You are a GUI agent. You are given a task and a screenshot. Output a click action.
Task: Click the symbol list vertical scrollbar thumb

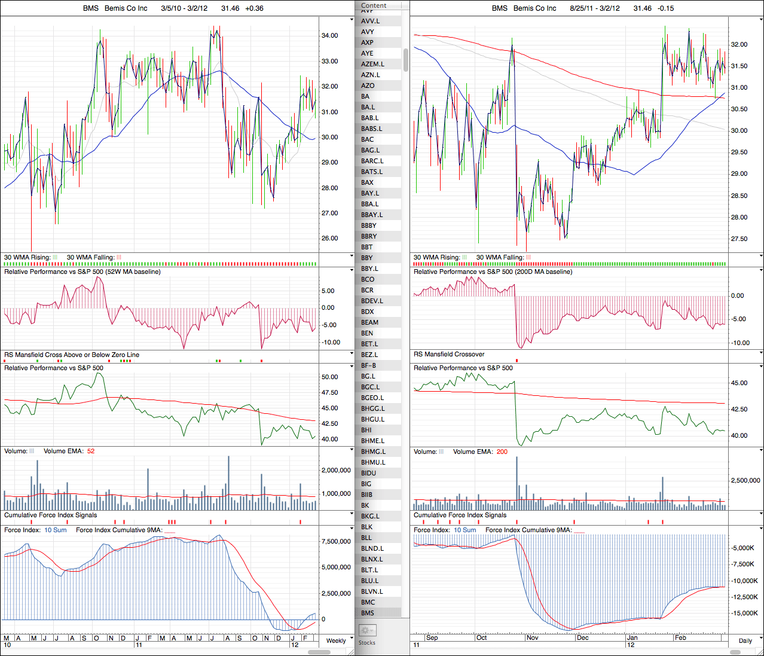(x=406, y=60)
